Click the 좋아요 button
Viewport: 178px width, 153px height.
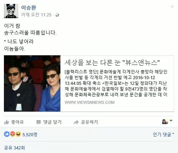14,122
